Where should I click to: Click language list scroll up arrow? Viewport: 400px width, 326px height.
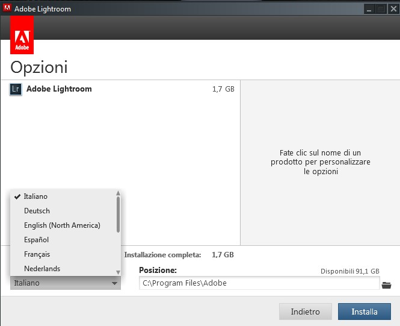[x=118, y=193]
